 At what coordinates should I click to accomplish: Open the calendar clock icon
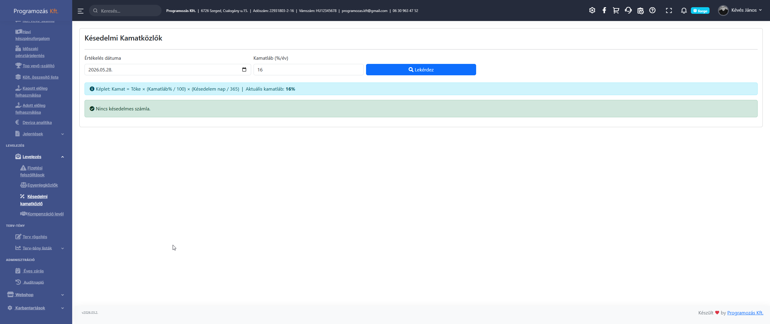tap(640, 11)
